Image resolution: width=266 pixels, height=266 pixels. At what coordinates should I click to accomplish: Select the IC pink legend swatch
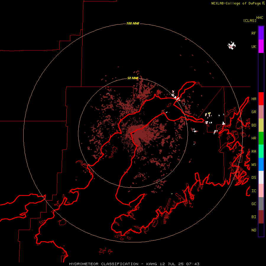[261, 191]
